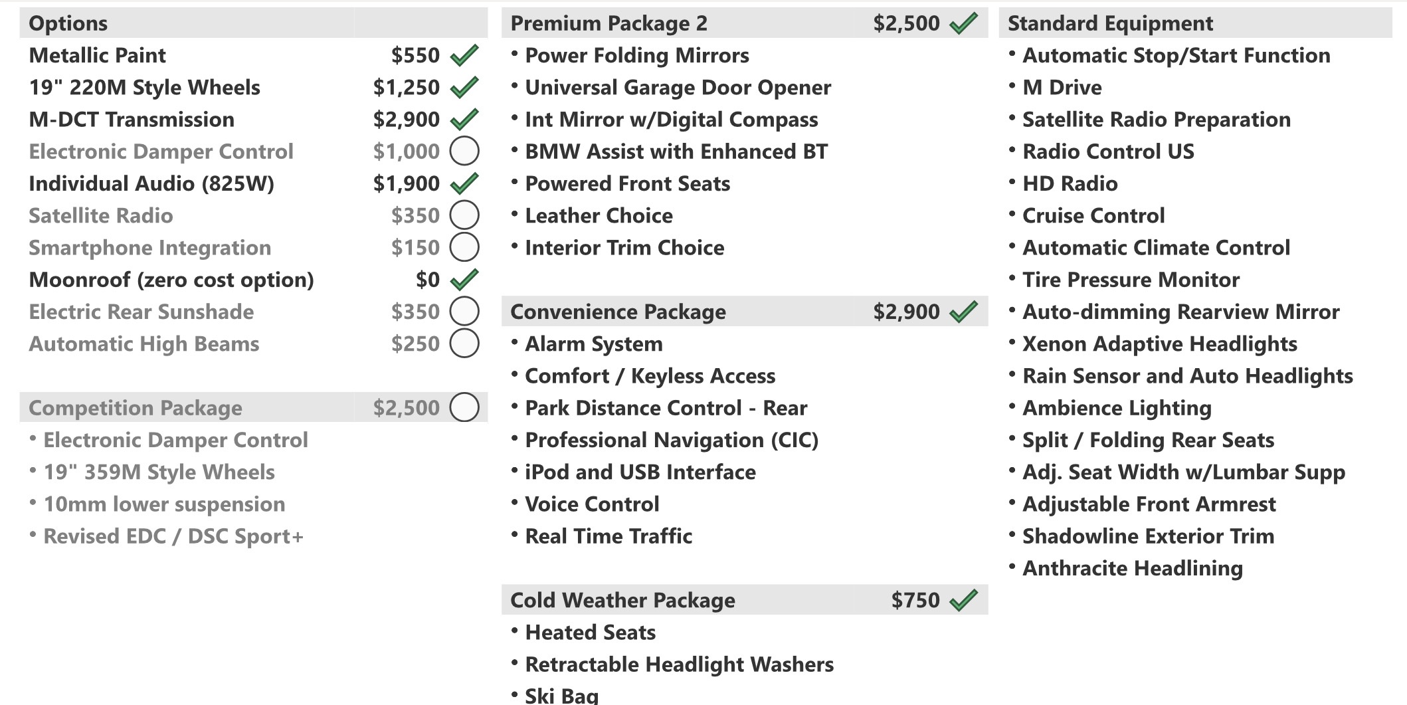Screen dimensions: 1407x705
Task: Toggle the Moonroof zero cost option checkmark
Action: [464, 279]
